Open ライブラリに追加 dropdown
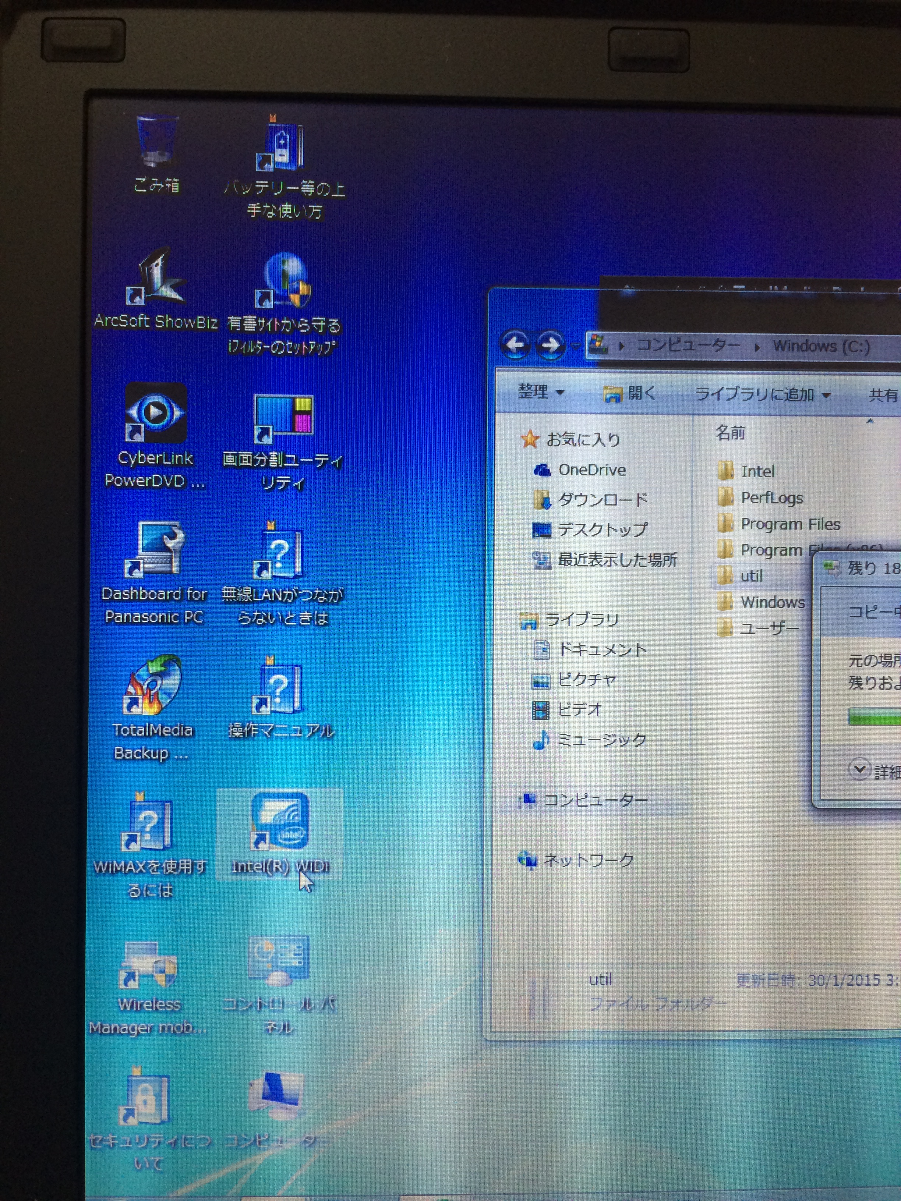Viewport: 901px width, 1201px height. click(763, 394)
